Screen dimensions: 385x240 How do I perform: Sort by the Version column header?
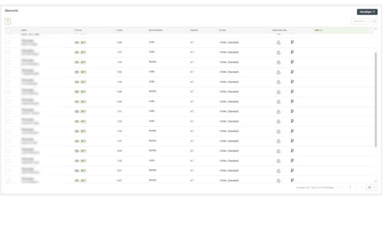pos(194,31)
